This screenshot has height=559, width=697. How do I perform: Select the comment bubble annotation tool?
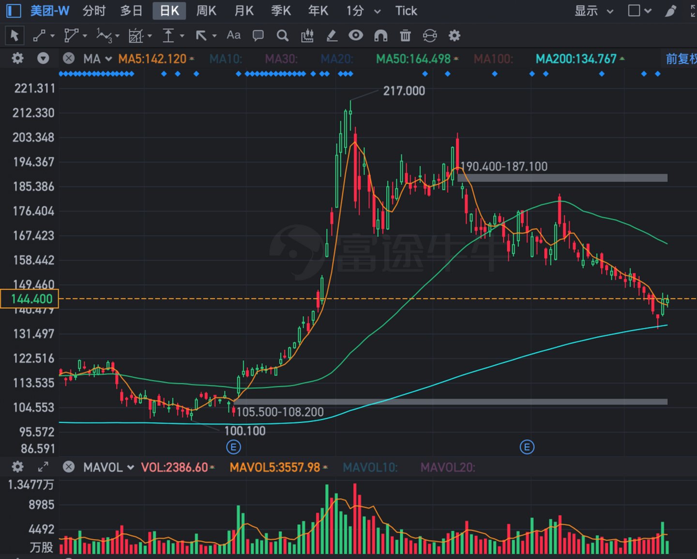pyautogui.click(x=258, y=35)
